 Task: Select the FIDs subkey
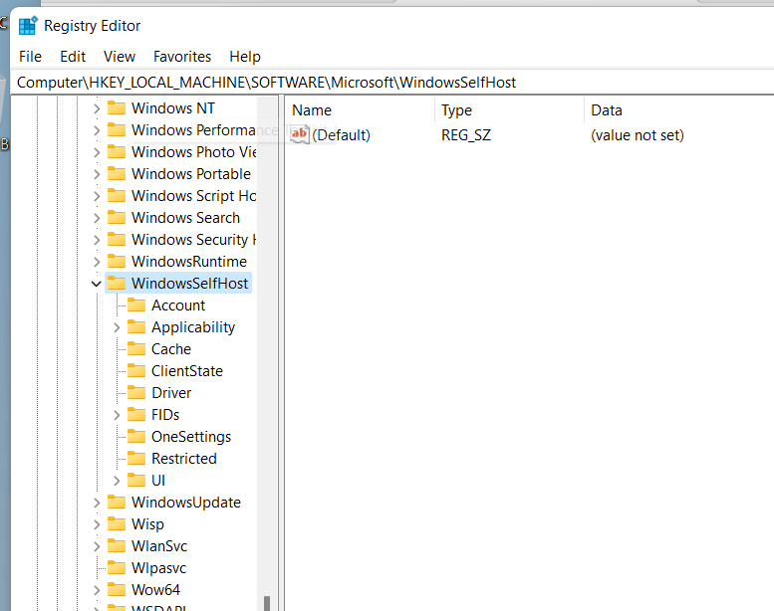pyautogui.click(x=165, y=415)
